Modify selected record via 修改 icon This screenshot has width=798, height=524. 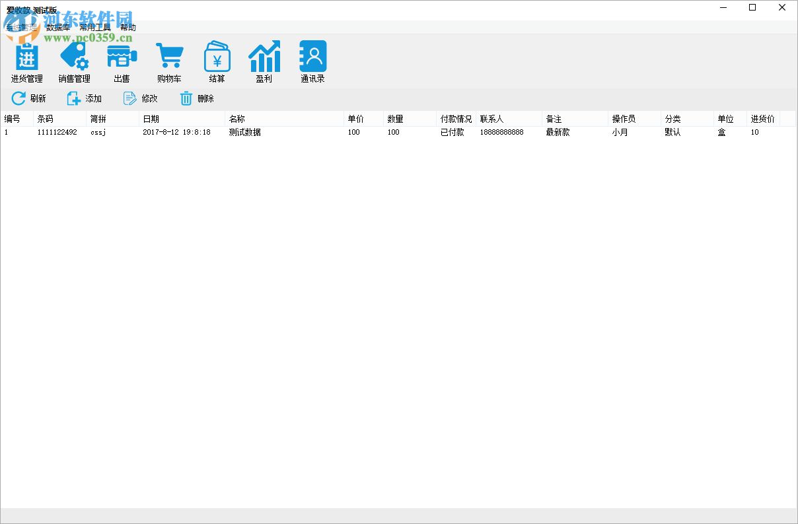pos(140,98)
